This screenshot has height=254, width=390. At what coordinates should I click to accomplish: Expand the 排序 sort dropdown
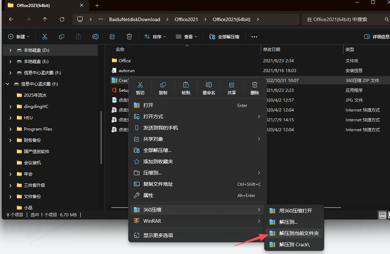click(x=155, y=37)
